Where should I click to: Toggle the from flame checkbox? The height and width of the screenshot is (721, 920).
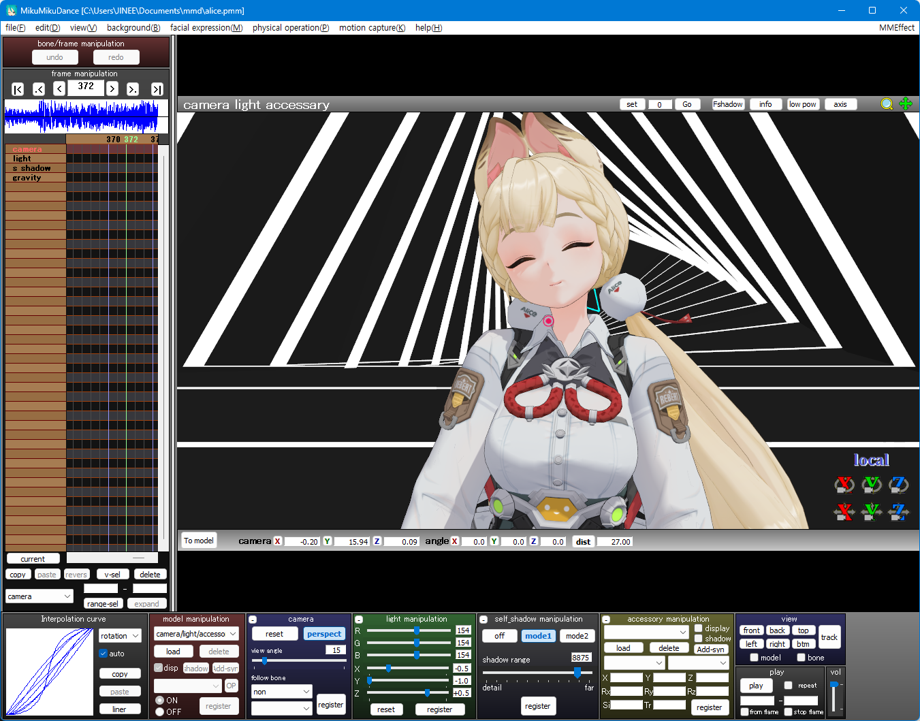click(x=744, y=711)
